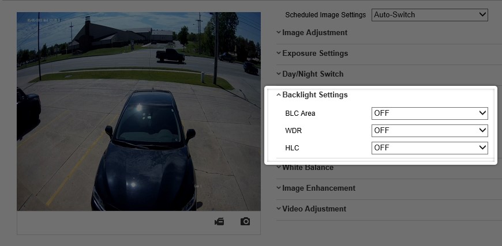This screenshot has width=502, height=246.
Task: Expand the Exposure Settings section
Action: click(x=315, y=54)
